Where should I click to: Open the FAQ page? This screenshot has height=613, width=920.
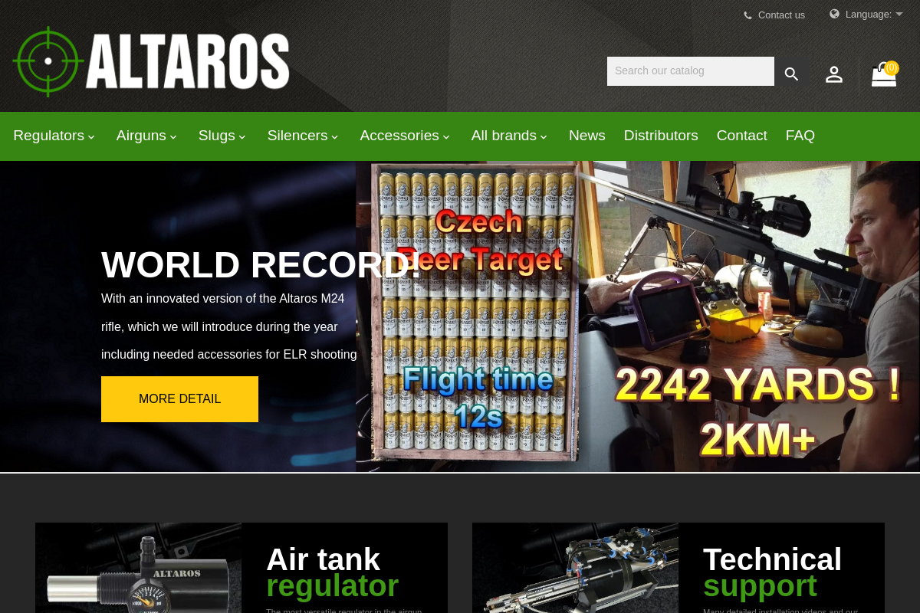tap(800, 136)
